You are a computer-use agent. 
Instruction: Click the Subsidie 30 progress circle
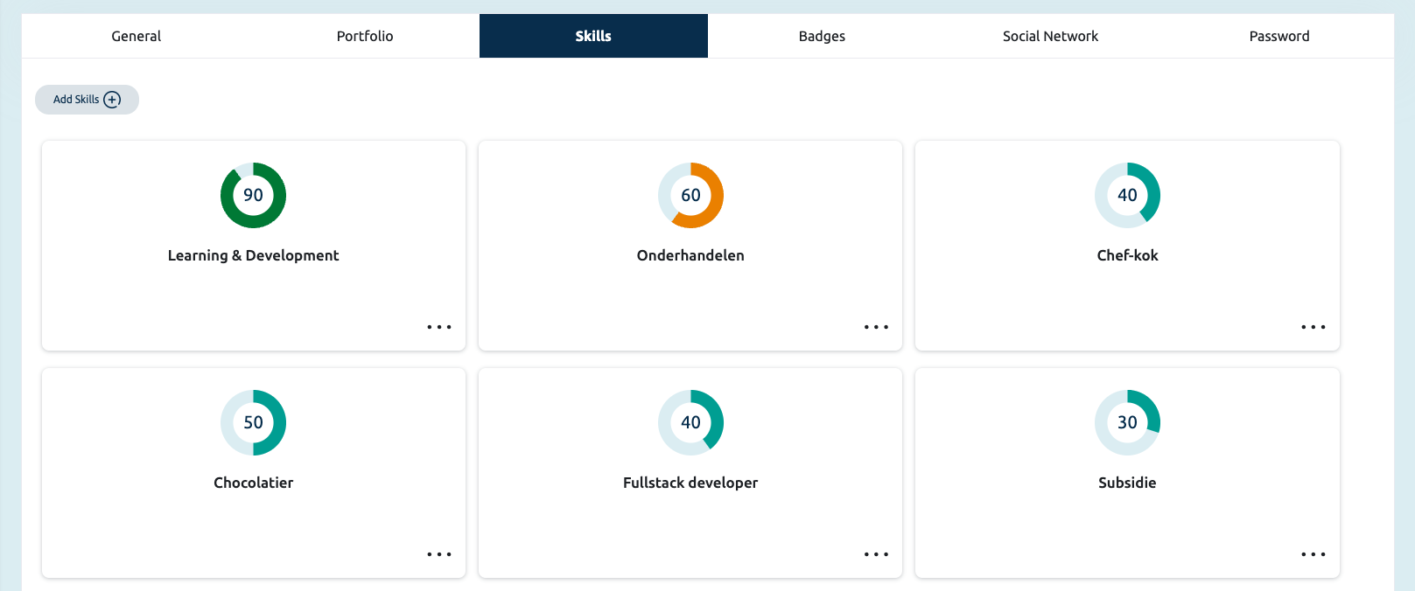[x=1127, y=422]
